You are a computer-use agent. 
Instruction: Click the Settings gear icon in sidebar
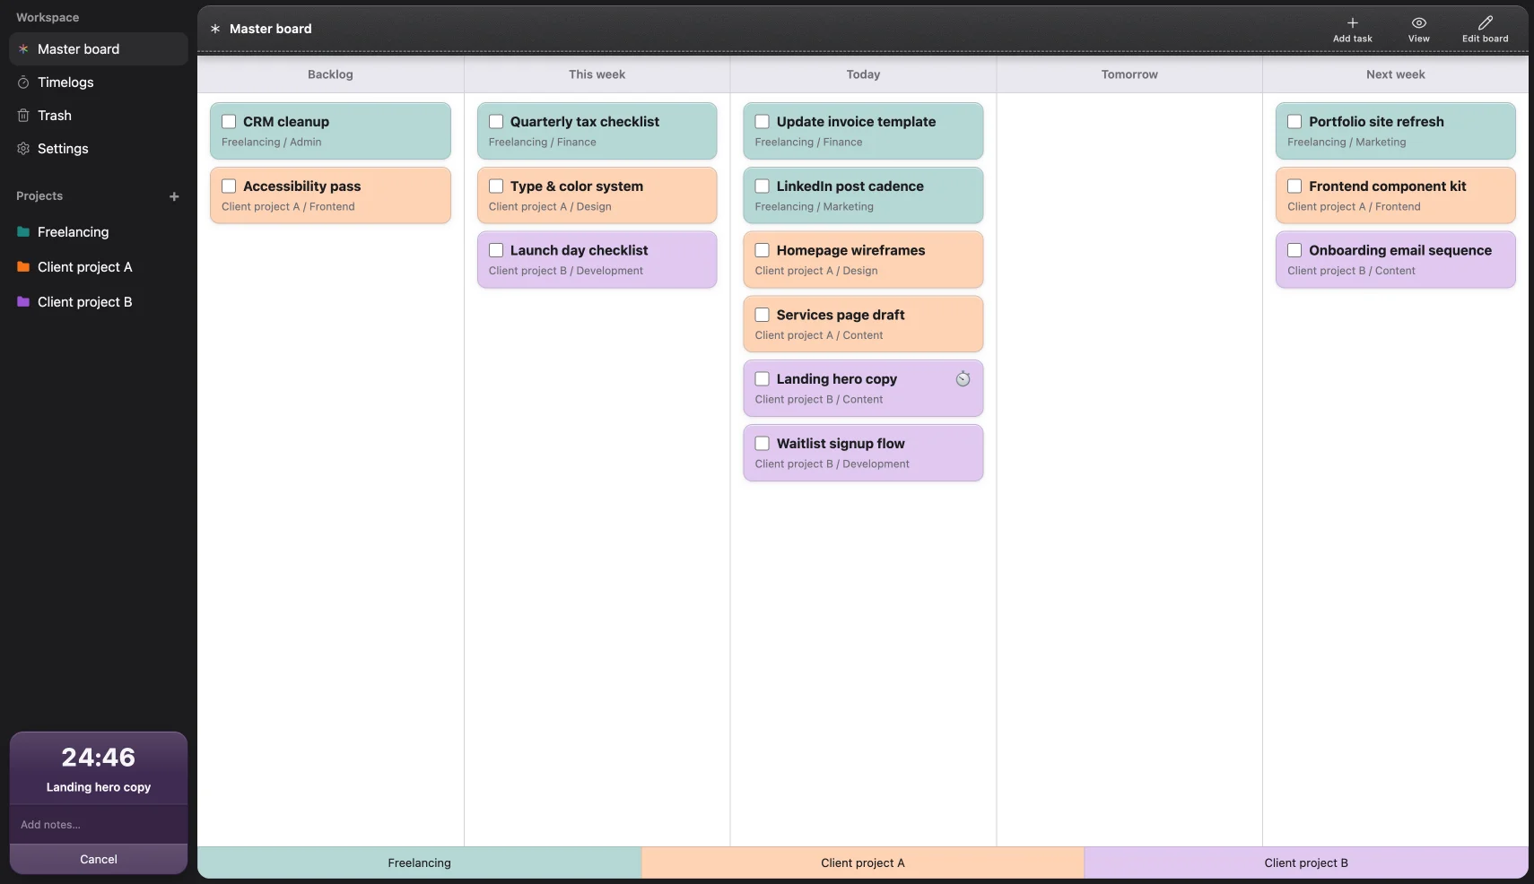click(x=23, y=149)
